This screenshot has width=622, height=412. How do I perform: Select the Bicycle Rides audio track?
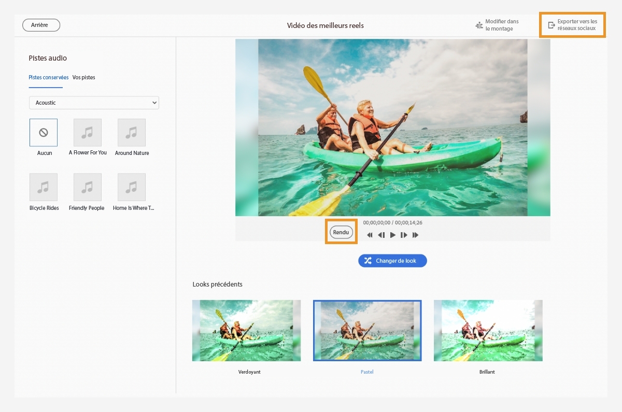point(44,187)
